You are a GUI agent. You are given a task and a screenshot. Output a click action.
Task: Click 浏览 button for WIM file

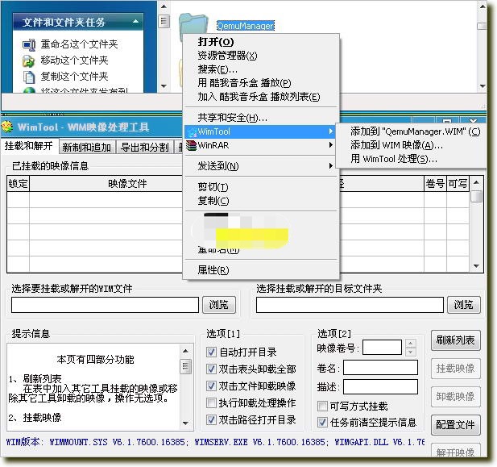[219, 305]
